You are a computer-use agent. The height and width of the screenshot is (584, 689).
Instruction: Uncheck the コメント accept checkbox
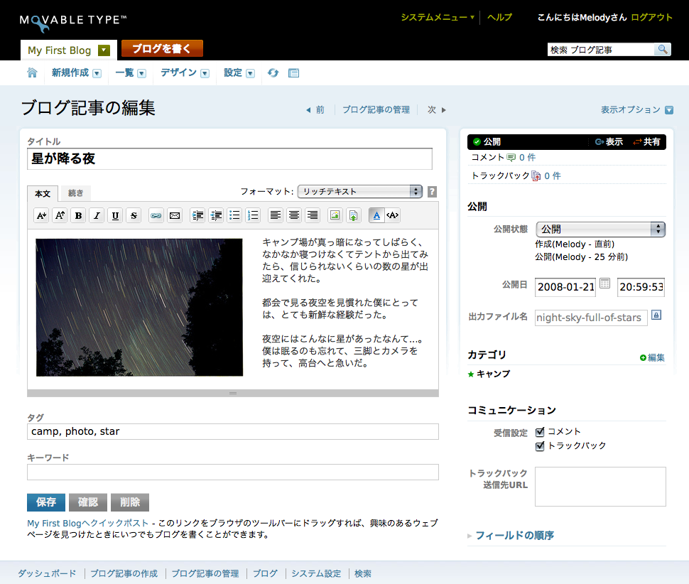tap(540, 432)
